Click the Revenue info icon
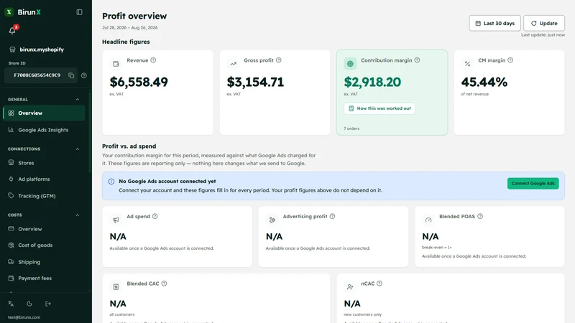This screenshot has width=575, height=323. point(153,60)
